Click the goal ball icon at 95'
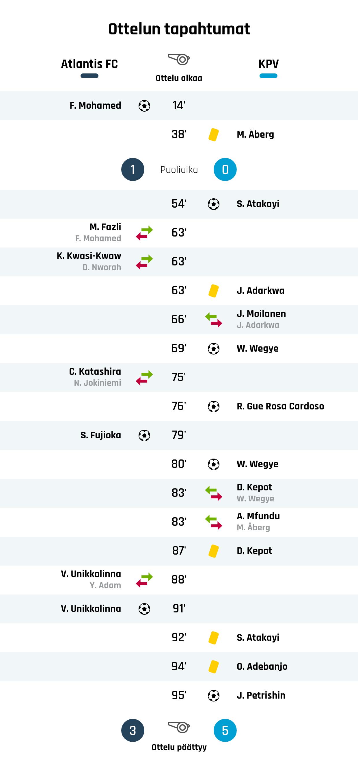Screen dimensions: 358x757 click(213, 696)
